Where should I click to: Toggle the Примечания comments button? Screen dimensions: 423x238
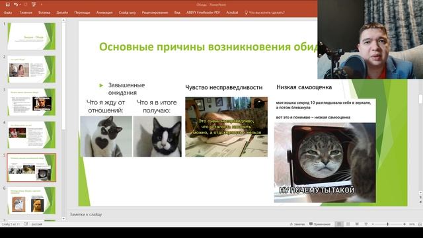320,224
